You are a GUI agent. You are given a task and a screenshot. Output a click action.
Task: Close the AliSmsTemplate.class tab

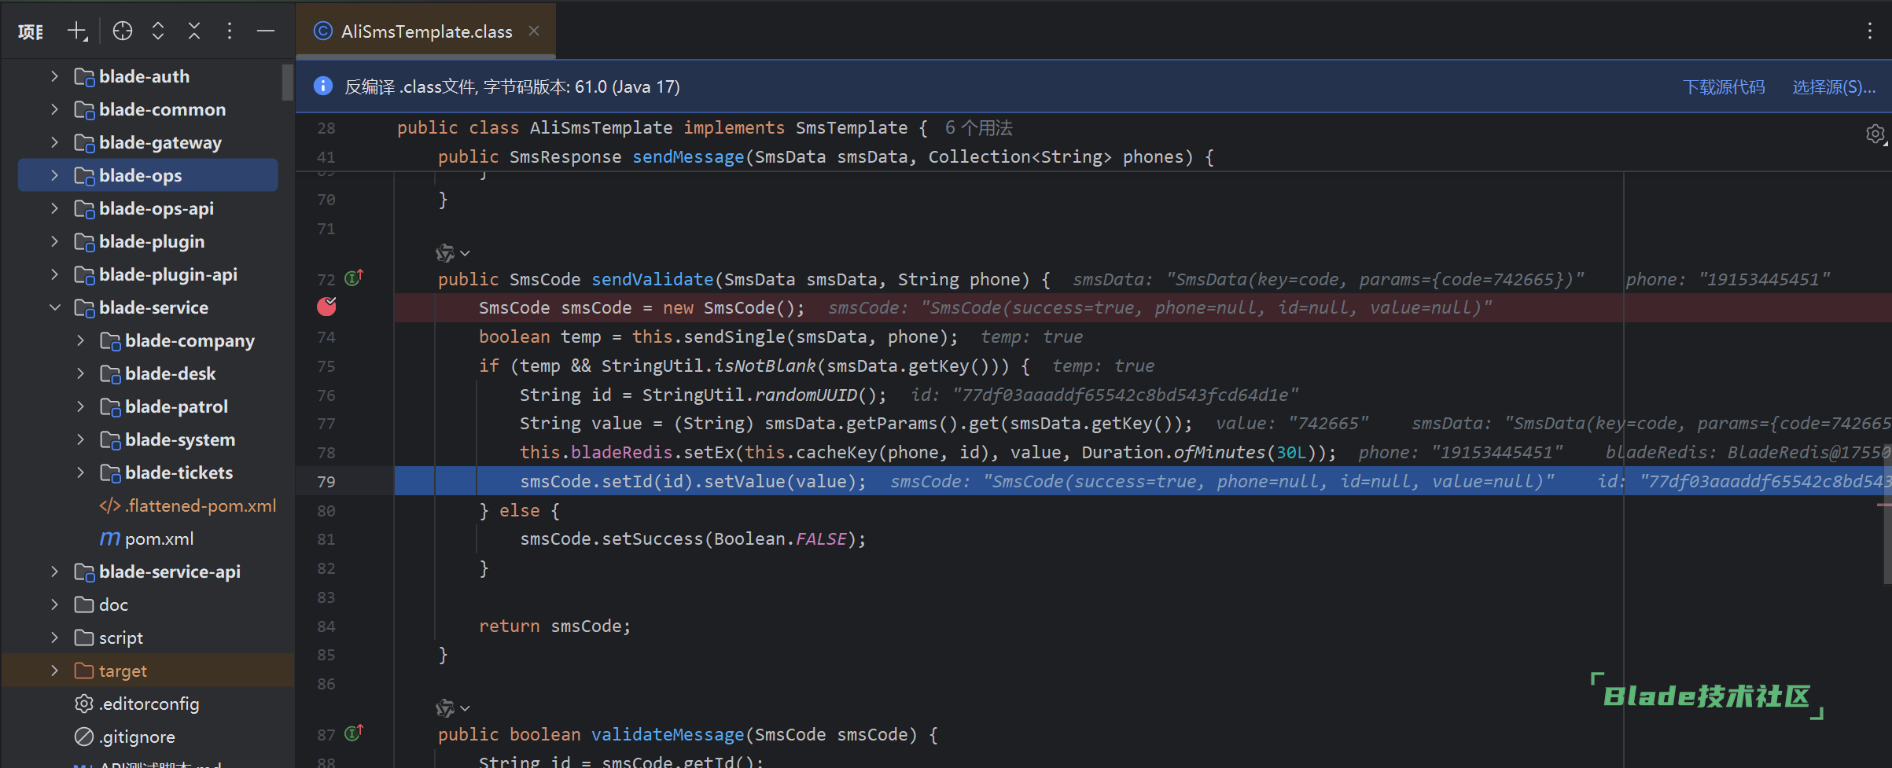coord(534,31)
